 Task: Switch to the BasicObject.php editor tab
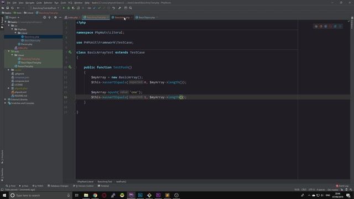click(147, 17)
